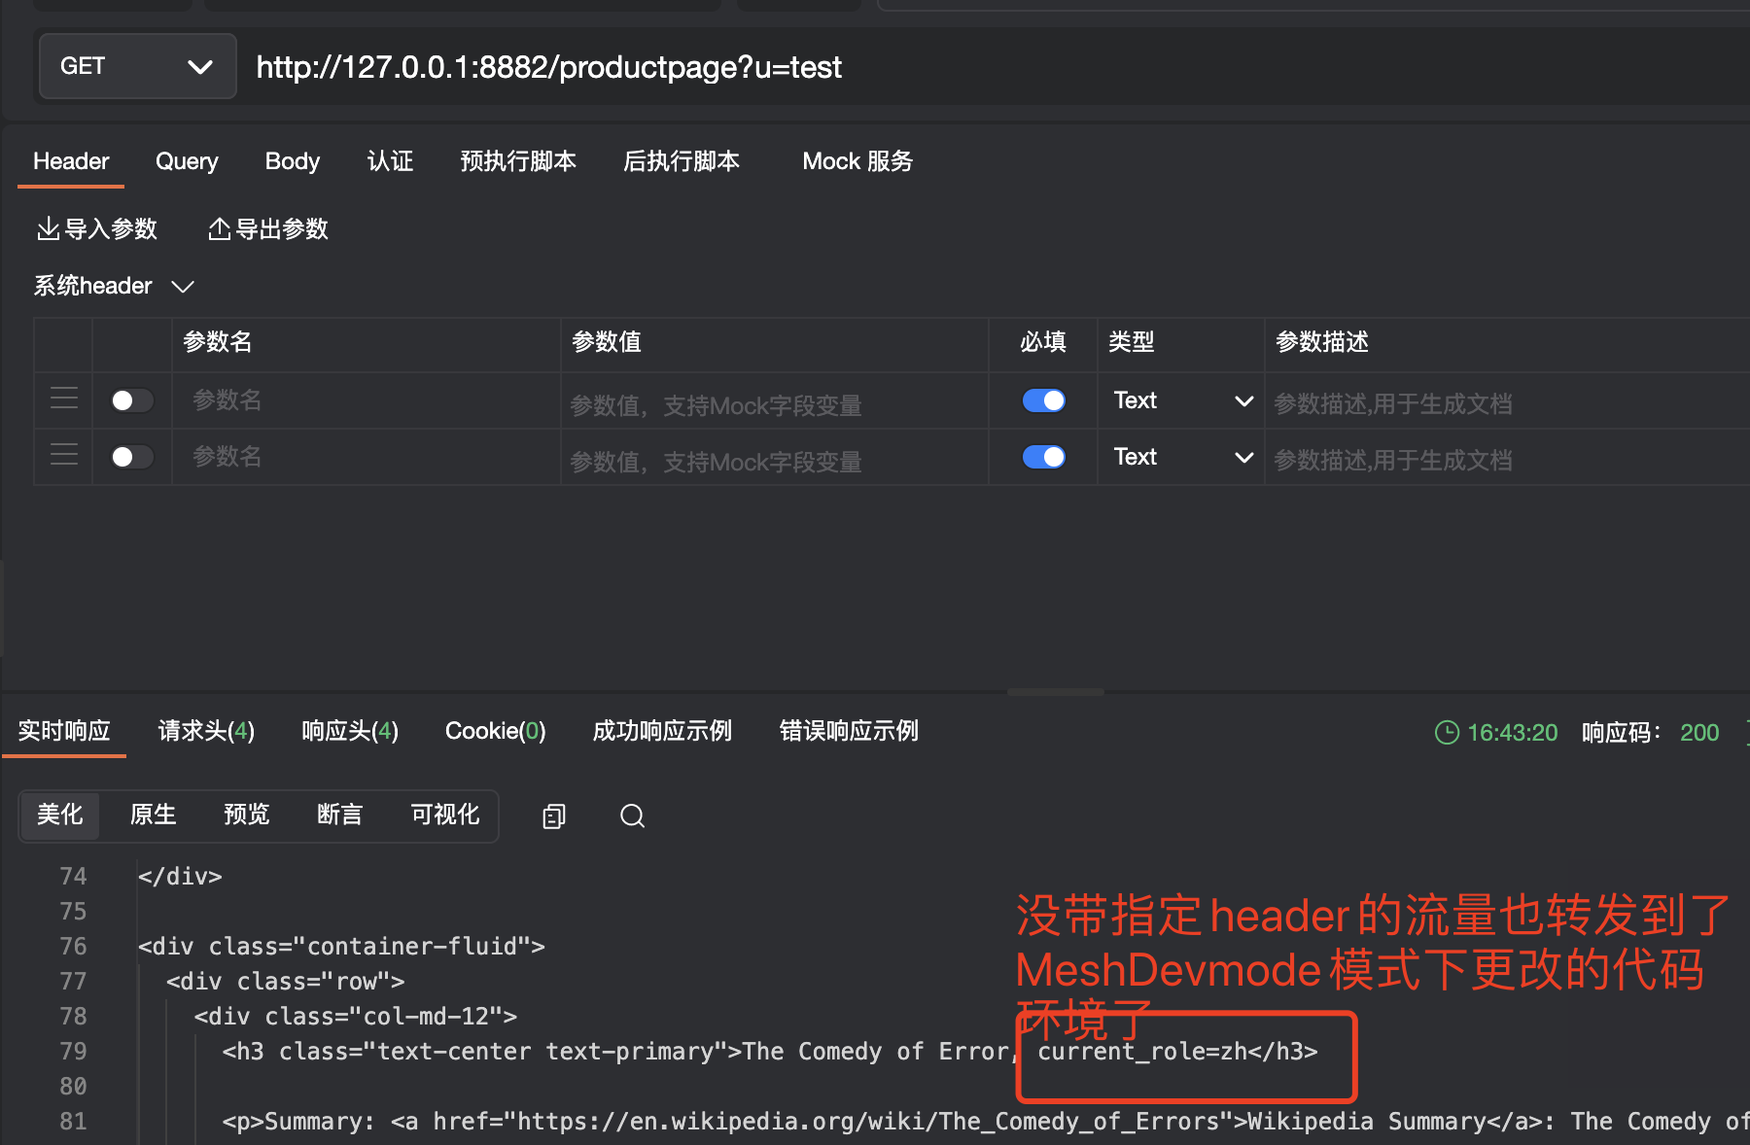The image size is (1750, 1145).
Task: Switch to the 预览 response view
Action: click(246, 815)
